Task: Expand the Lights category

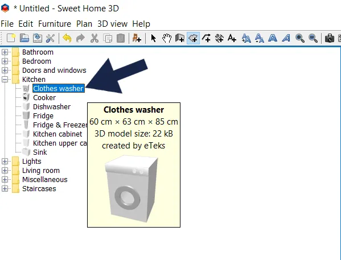Action: 5,162
